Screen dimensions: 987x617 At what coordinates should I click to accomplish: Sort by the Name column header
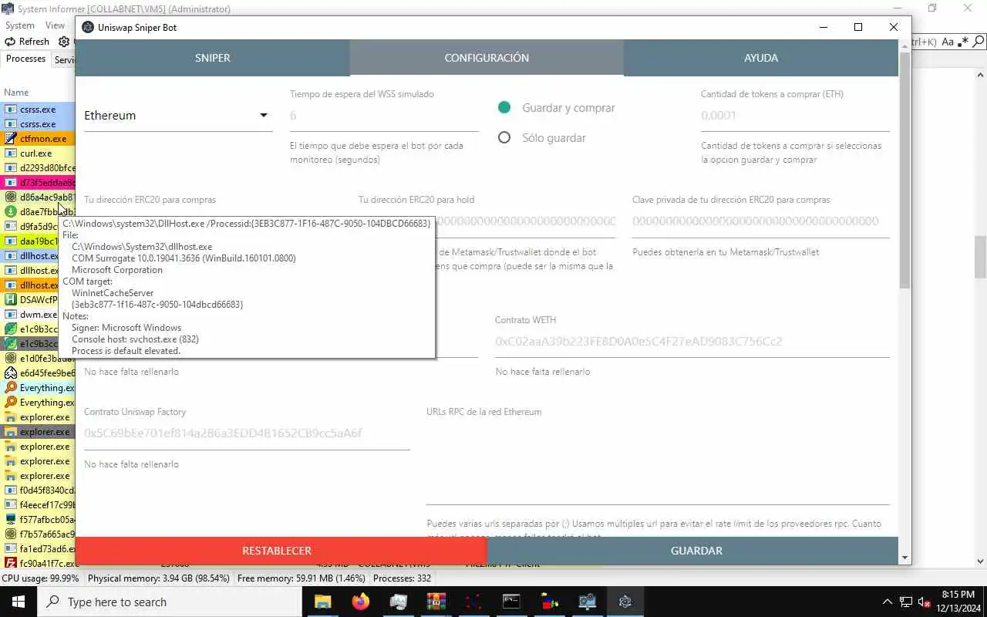[16, 92]
